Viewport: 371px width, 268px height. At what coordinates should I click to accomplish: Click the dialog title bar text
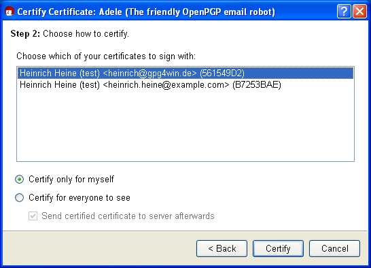tap(146, 12)
